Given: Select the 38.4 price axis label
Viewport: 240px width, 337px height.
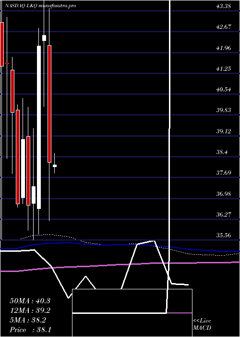Looking at the screenshot, I should (222, 152).
